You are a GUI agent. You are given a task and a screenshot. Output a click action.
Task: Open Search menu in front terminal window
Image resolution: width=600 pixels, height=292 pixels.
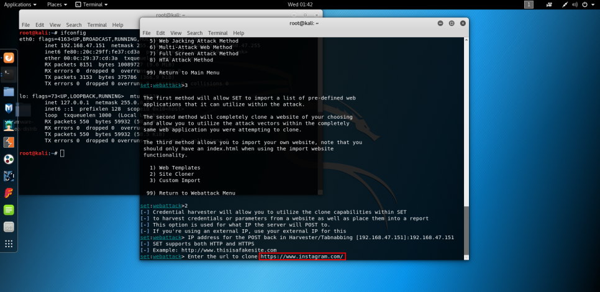[195, 33]
